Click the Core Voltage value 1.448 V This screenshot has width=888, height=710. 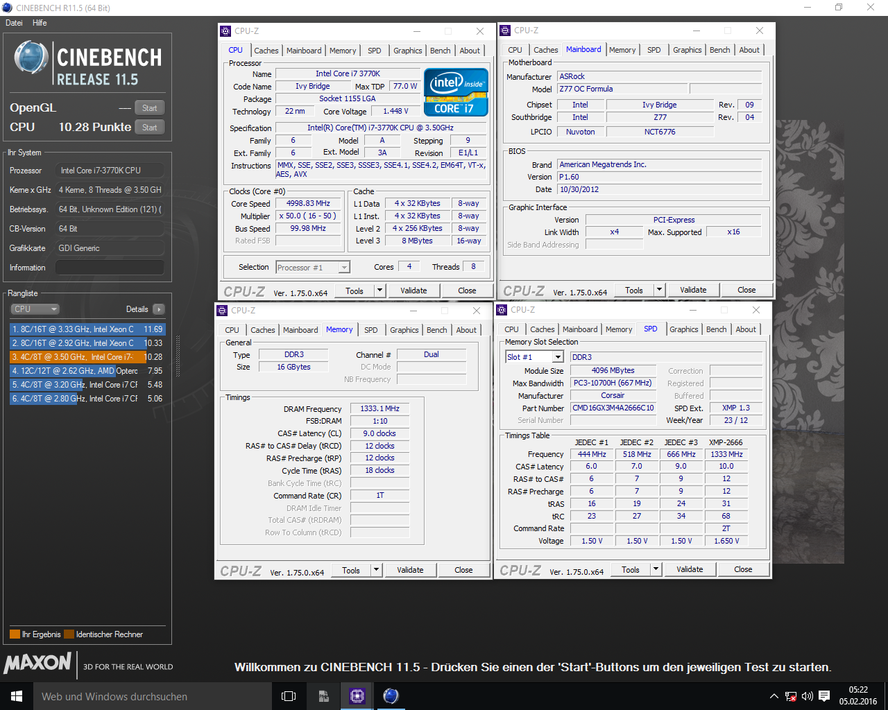click(396, 111)
